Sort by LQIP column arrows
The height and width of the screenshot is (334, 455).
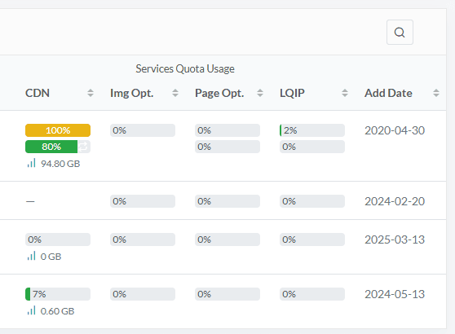coord(345,93)
